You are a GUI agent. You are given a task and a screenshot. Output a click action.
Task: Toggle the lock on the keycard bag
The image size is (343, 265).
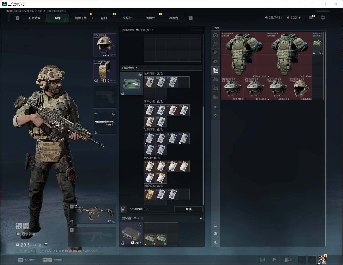click(123, 93)
